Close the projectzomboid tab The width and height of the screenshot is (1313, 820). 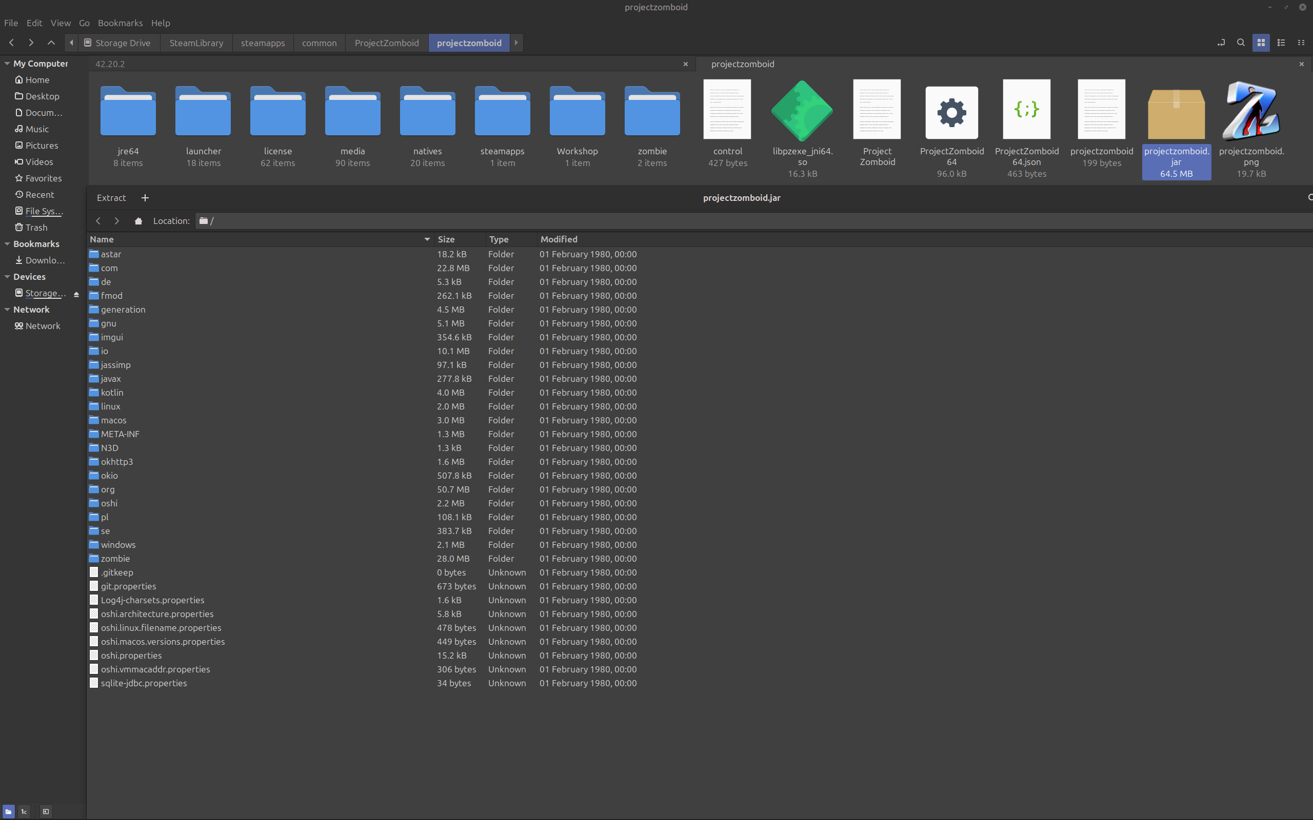pos(1302,64)
